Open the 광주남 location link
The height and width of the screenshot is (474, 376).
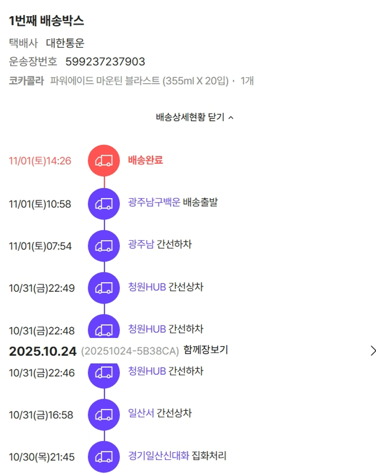click(141, 245)
